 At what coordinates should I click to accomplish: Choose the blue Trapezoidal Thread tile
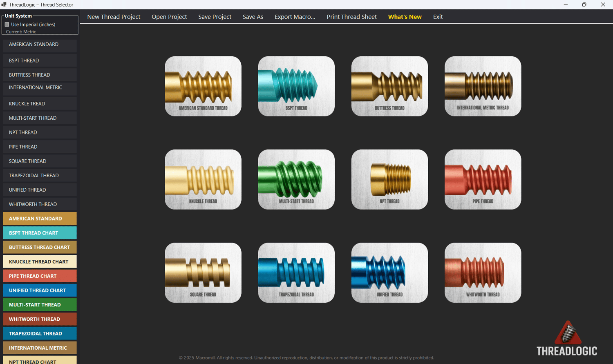(296, 272)
